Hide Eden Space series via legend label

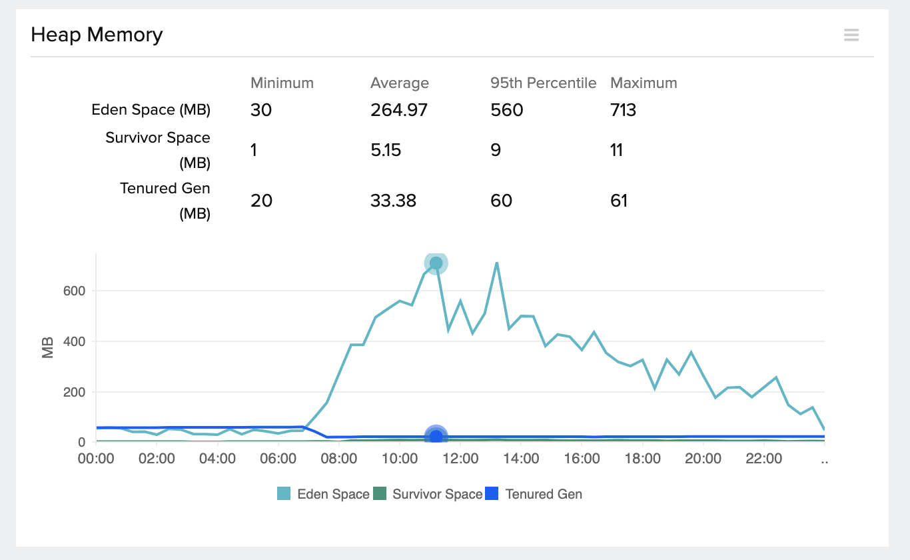(333, 494)
